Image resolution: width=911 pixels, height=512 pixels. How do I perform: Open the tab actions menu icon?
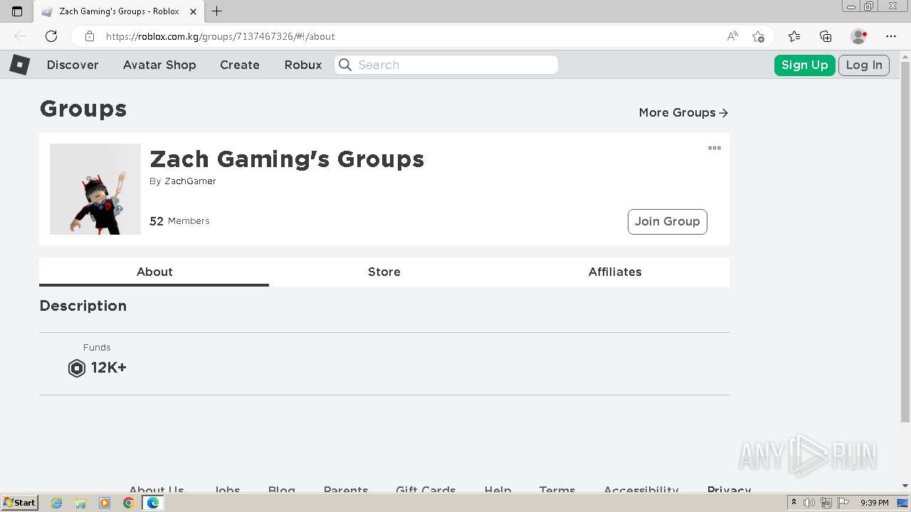click(17, 11)
